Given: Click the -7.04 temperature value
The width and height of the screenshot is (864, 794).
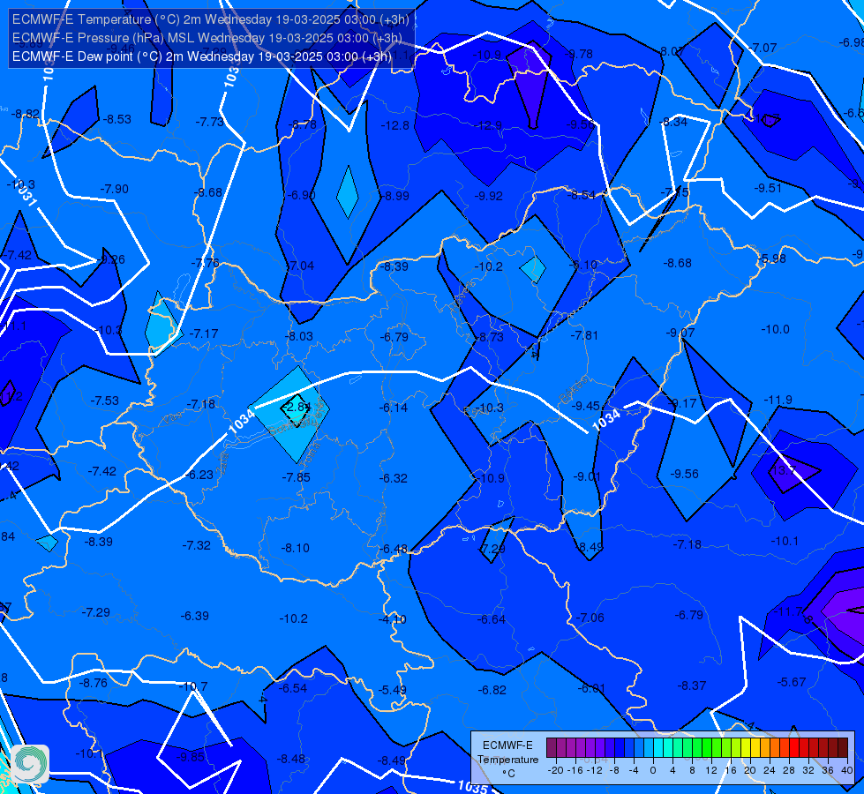Looking at the screenshot, I should tap(302, 266).
